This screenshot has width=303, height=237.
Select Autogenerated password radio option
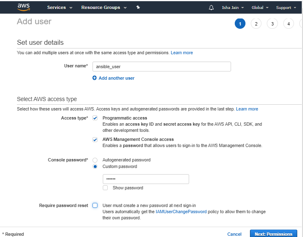[x=95, y=160]
